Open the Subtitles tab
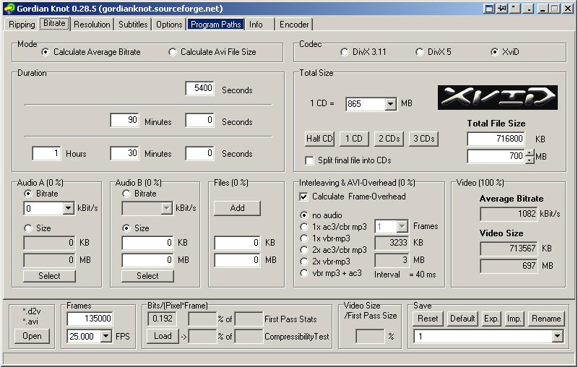578x367 pixels. [133, 25]
